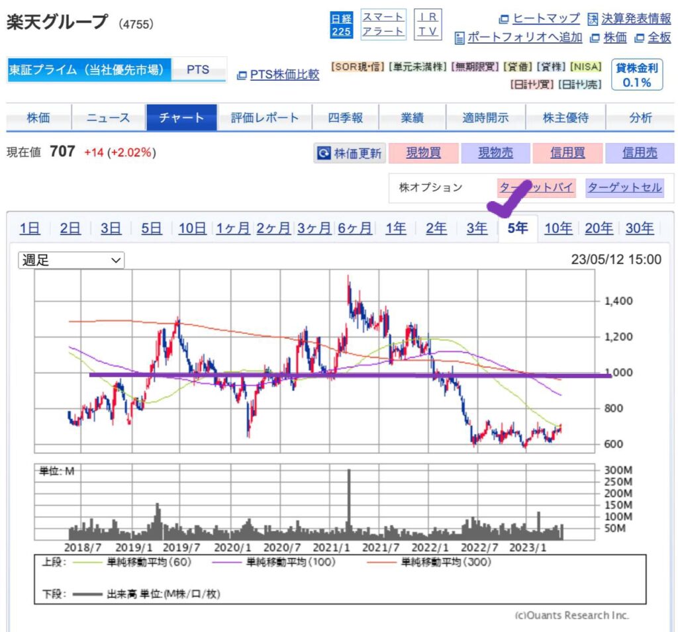
Task: Open the ヒートマップ link
Action: [546, 19]
